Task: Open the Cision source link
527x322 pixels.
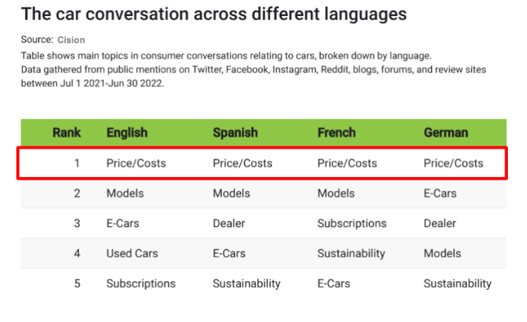Action: click(71, 40)
